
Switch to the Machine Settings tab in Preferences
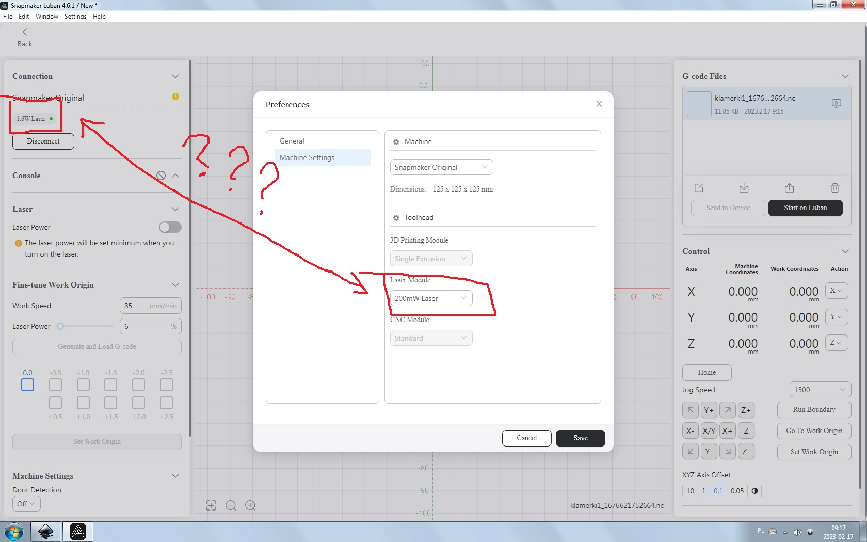[306, 157]
